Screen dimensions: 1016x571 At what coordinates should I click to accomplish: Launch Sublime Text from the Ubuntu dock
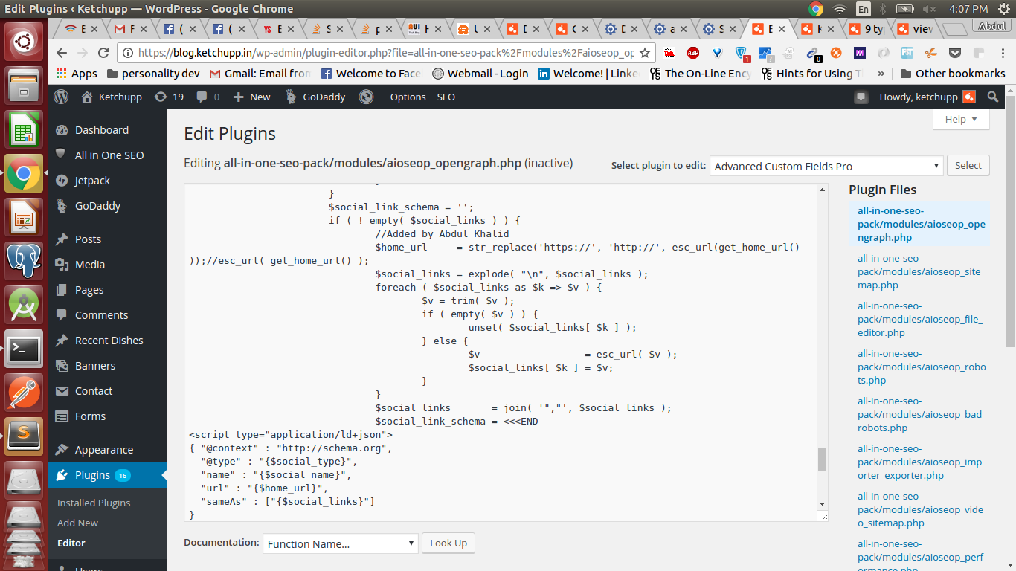[x=24, y=435]
